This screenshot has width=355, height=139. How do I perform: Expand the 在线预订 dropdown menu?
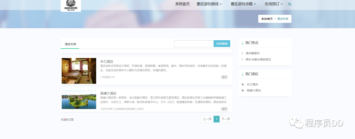click(x=274, y=4)
